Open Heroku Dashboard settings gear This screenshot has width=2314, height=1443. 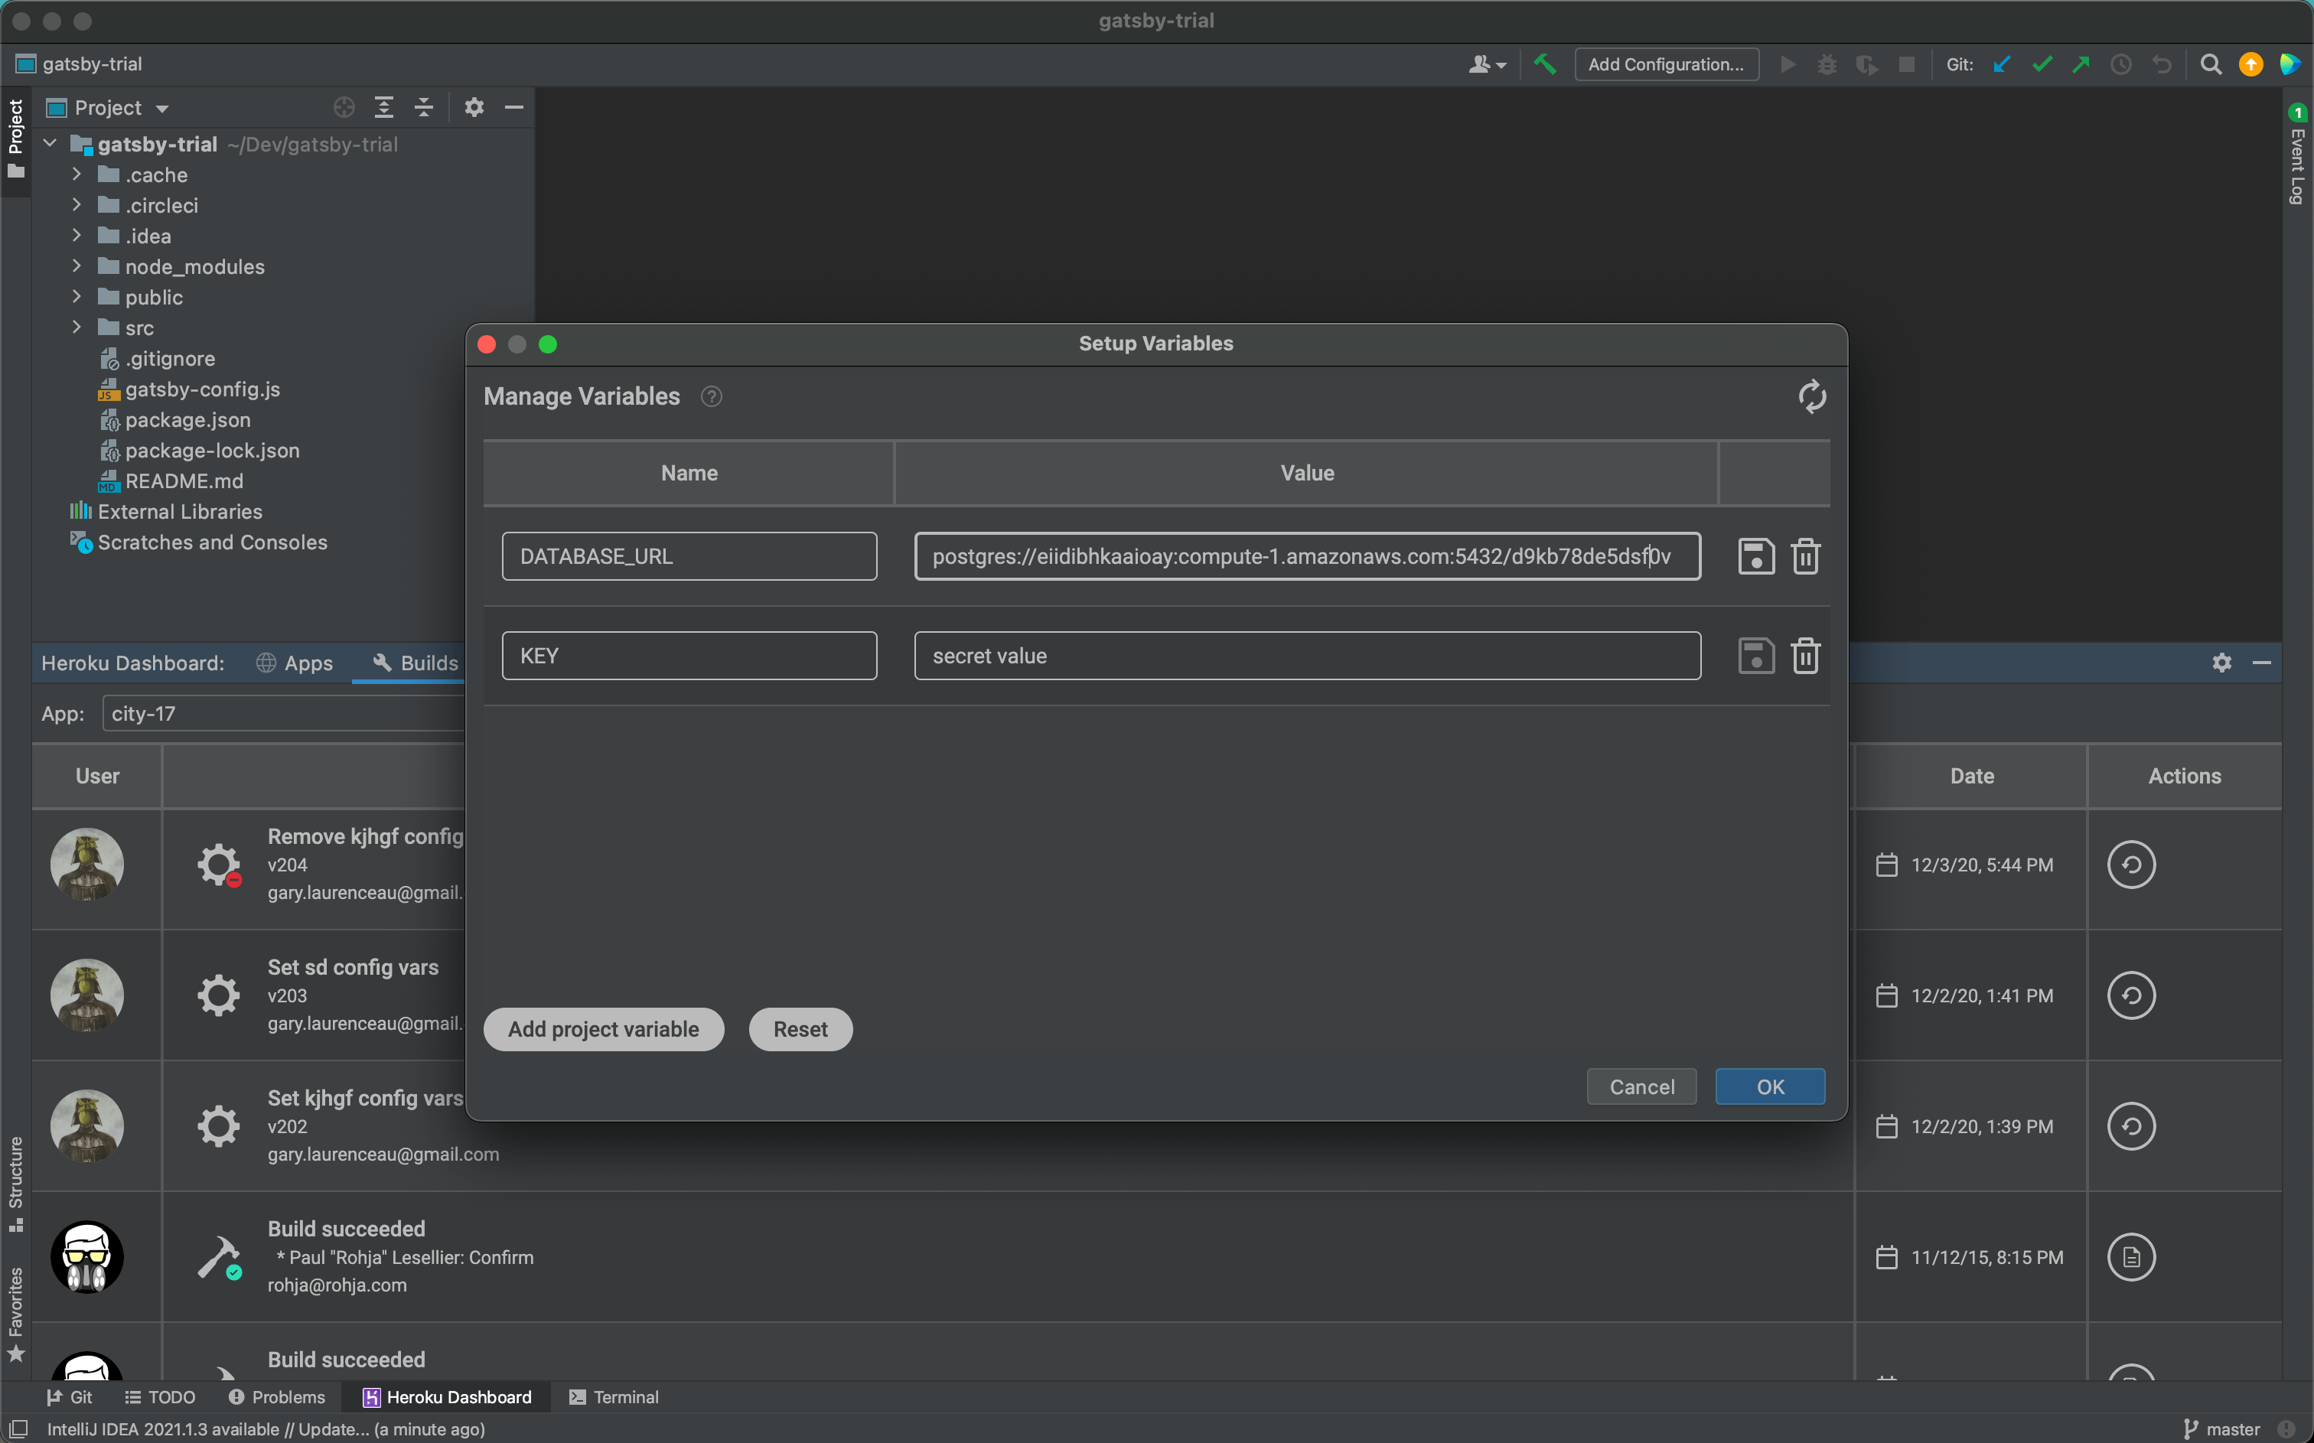click(x=2221, y=663)
